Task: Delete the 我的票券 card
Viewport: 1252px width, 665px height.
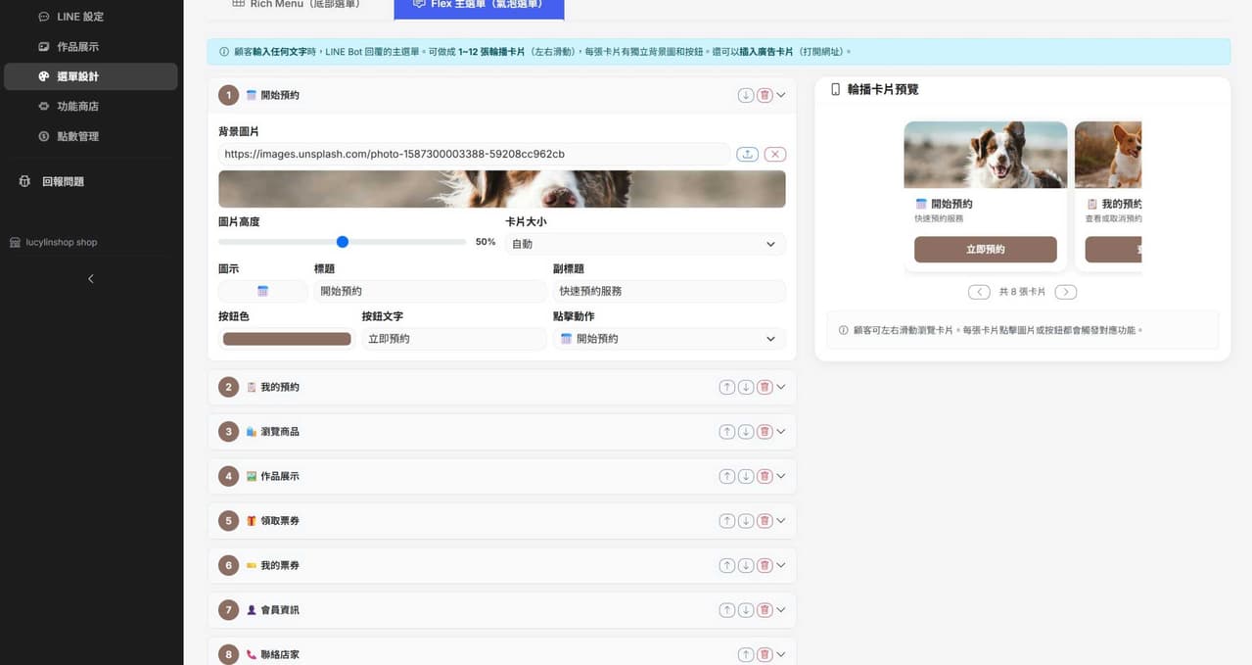Action: click(x=765, y=565)
